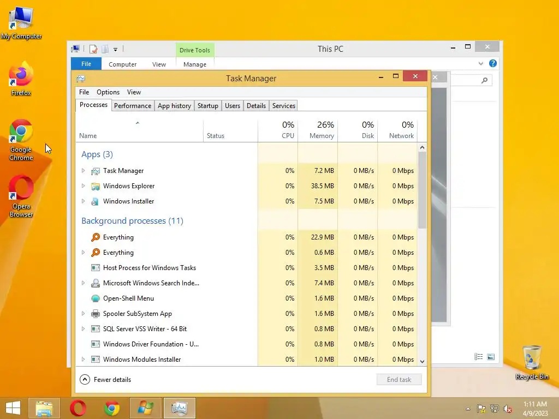The width and height of the screenshot is (559, 419).
Task: Open the Windows Start button
Action: 13,408
